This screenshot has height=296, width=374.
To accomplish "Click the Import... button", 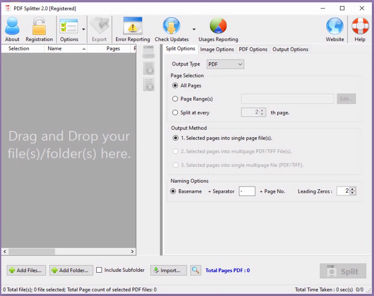I will pyautogui.click(x=169, y=270).
